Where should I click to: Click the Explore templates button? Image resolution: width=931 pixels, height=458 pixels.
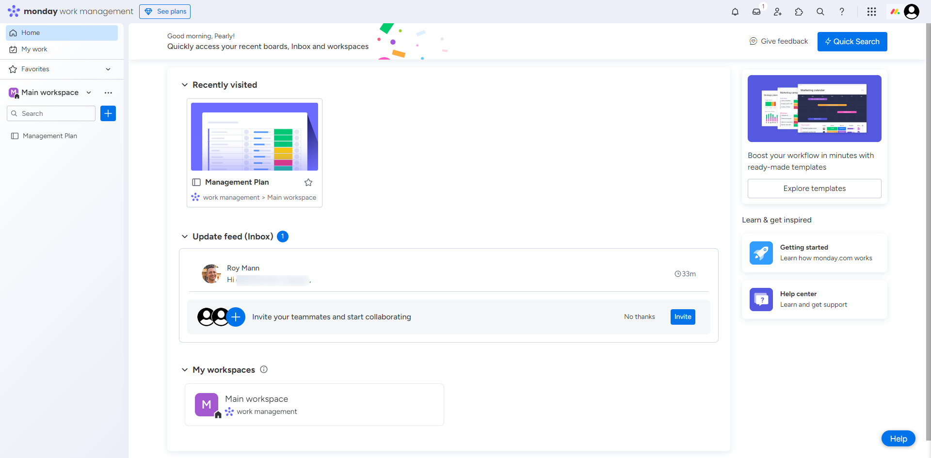coord(814,188)
